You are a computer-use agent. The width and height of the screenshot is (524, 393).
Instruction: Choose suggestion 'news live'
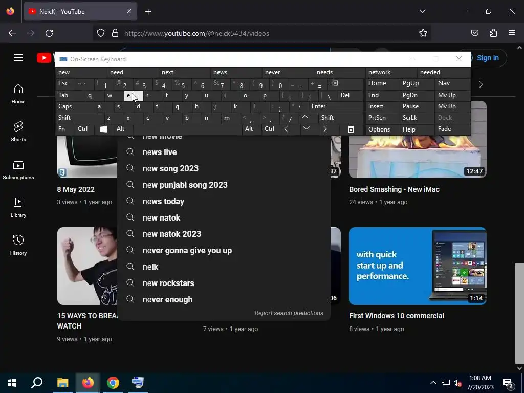(x=224, y=152)
